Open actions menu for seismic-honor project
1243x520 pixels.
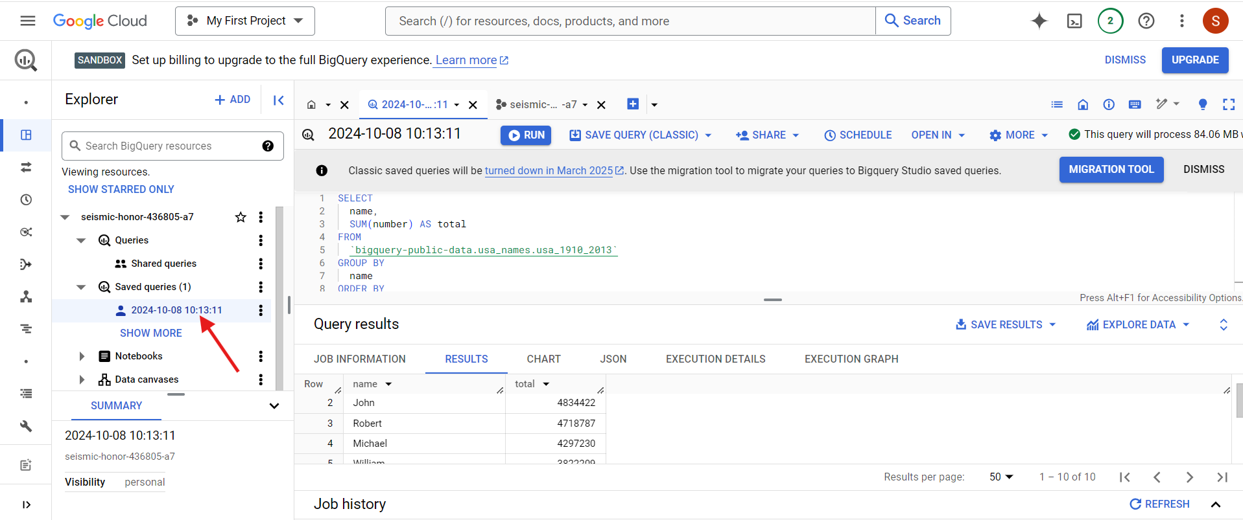[261, 217]
